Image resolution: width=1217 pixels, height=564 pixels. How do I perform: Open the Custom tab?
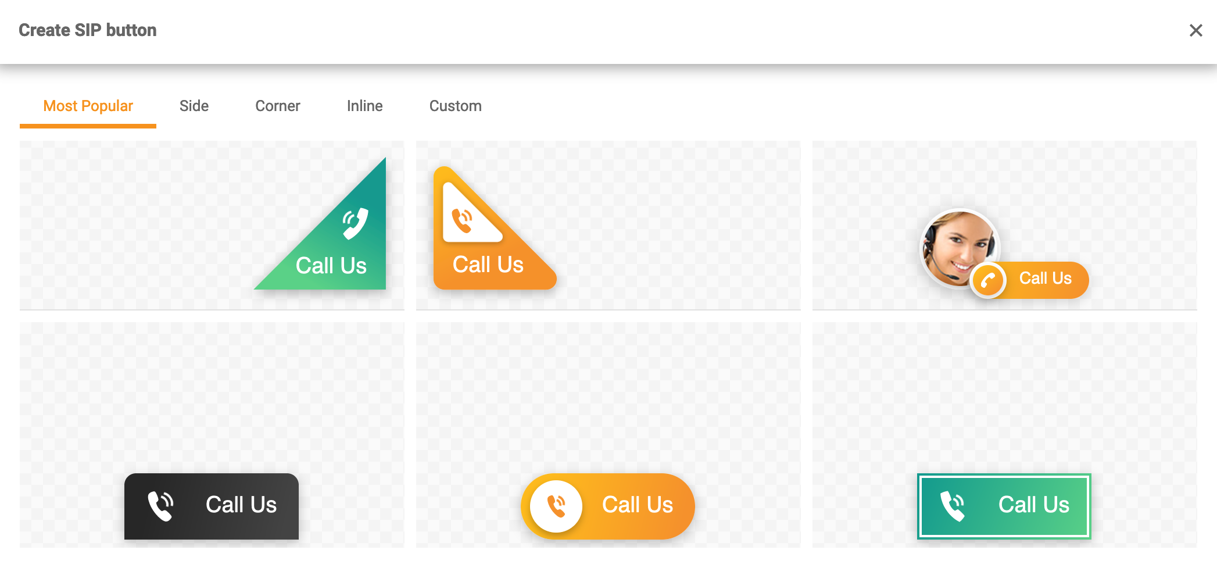click(x=455, y=106)
